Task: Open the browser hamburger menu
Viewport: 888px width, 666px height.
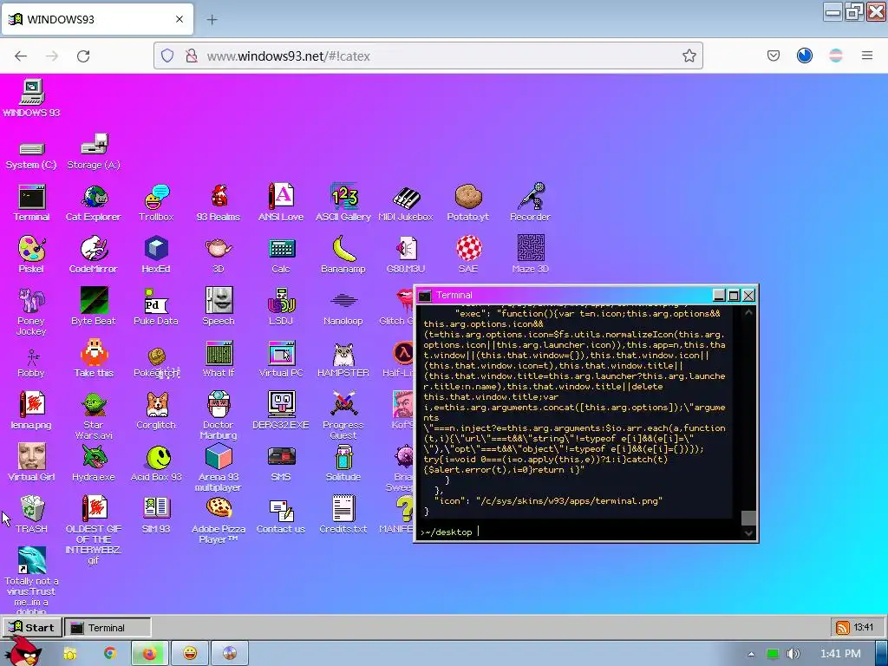Action: pos(866,55)
